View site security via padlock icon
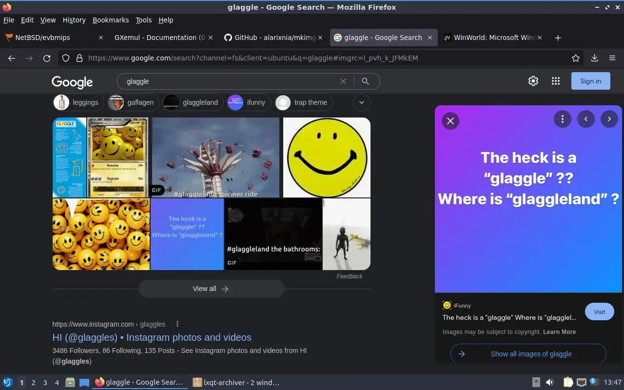The width and height of the screenshot is (624, 390). (79, 58)
